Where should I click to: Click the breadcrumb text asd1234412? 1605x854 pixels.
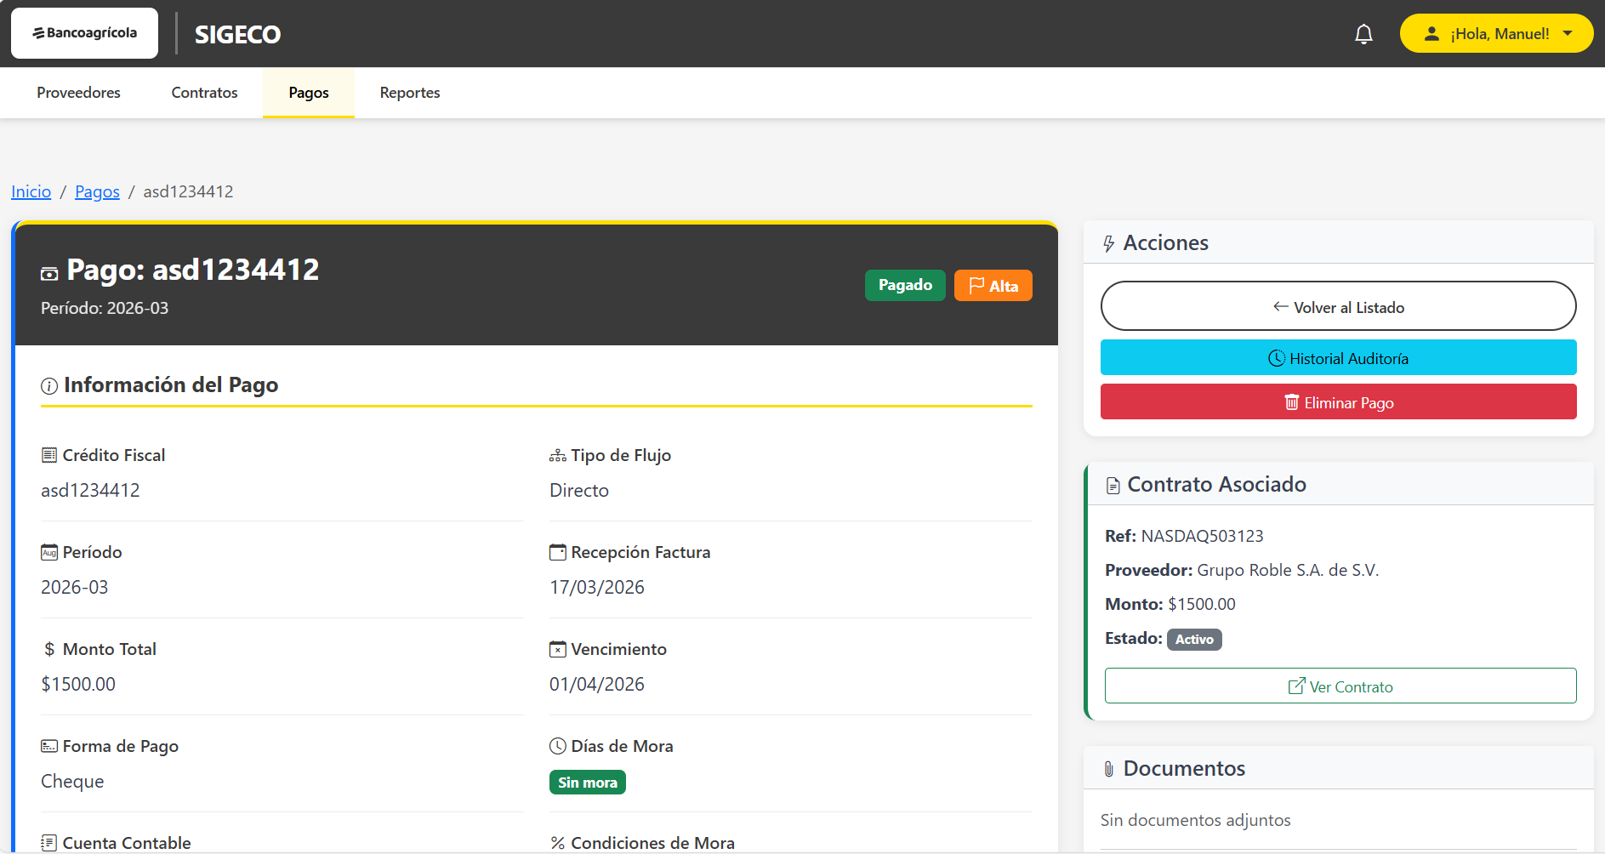188,191
